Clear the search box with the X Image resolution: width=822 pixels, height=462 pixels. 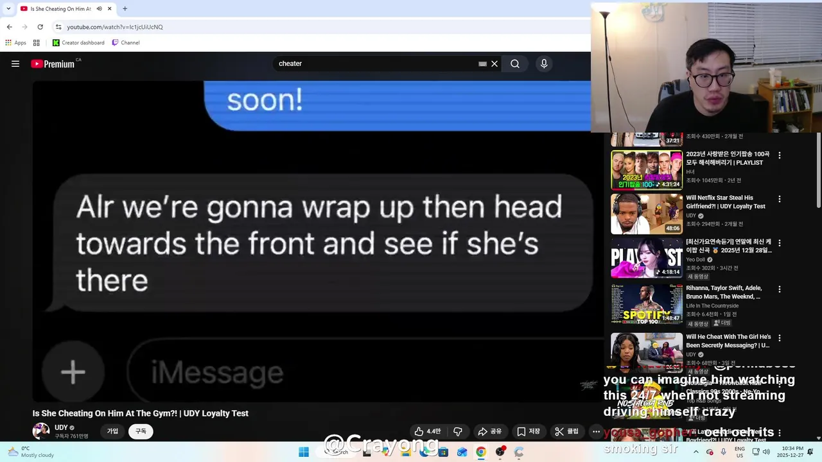[494, 64]
